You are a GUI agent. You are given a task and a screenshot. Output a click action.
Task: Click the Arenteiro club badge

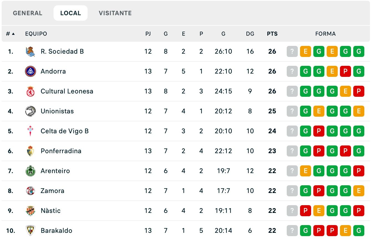point(31,171)
